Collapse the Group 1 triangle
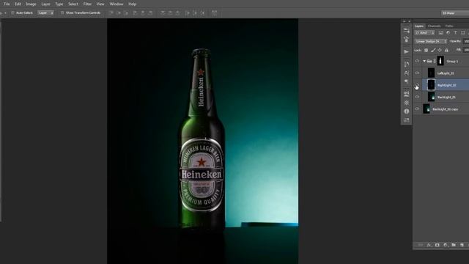Viewport: 469px width, 264px height. coord(424,61)
